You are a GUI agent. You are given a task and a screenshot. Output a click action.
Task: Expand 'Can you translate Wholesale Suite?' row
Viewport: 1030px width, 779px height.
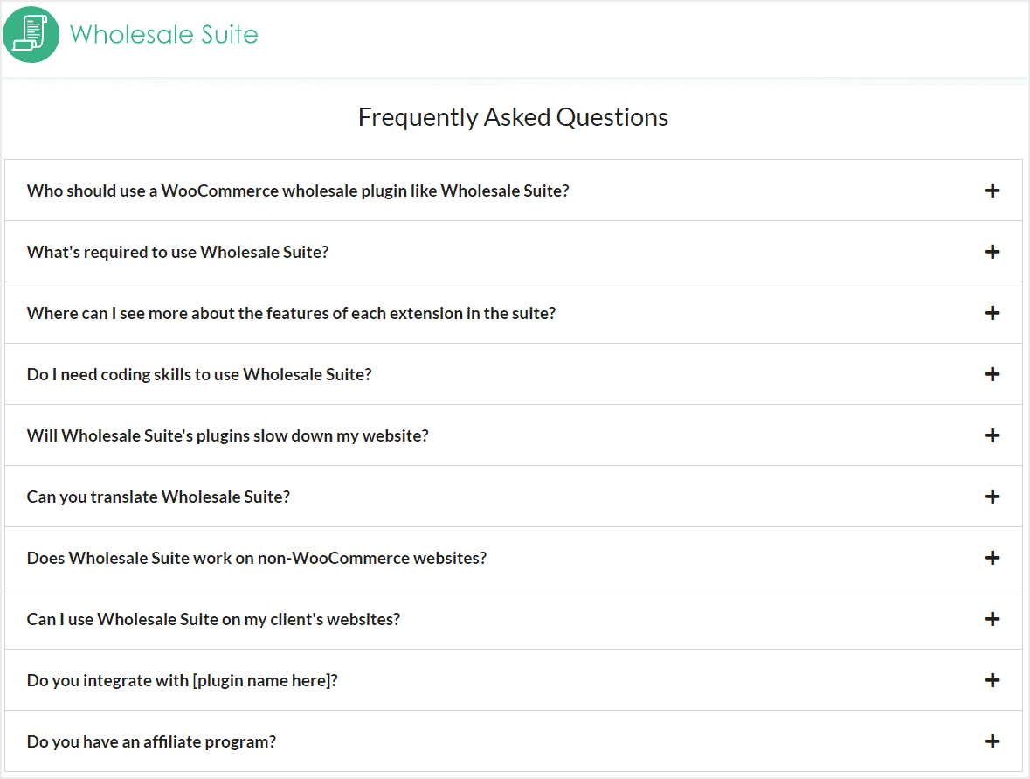point(514,497)
